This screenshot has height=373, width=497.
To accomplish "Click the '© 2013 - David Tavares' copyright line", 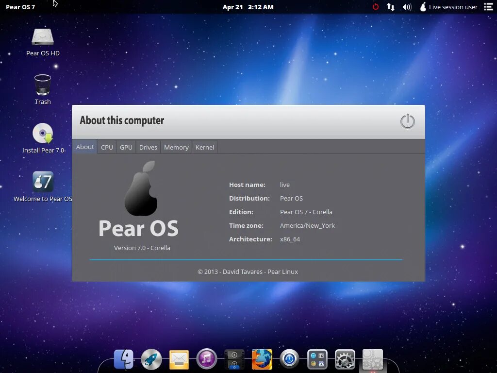I will pos(248,271).
